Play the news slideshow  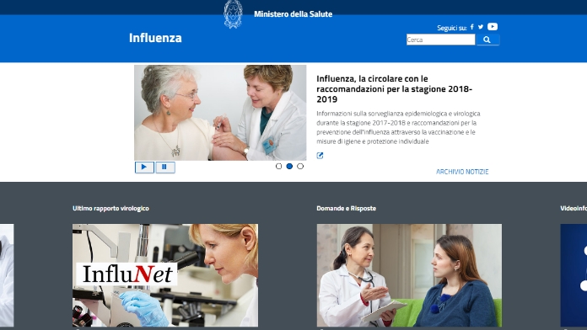[144, 167]
